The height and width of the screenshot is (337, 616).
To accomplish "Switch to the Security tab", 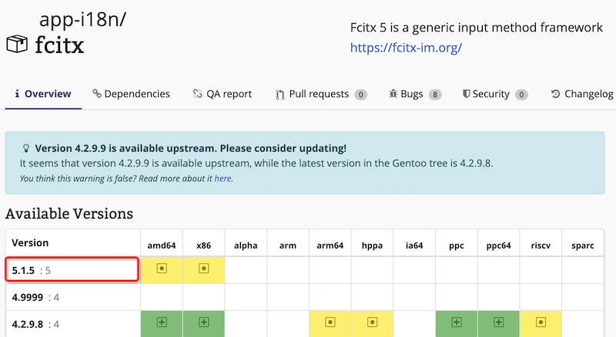I will [x=495, y=95].
